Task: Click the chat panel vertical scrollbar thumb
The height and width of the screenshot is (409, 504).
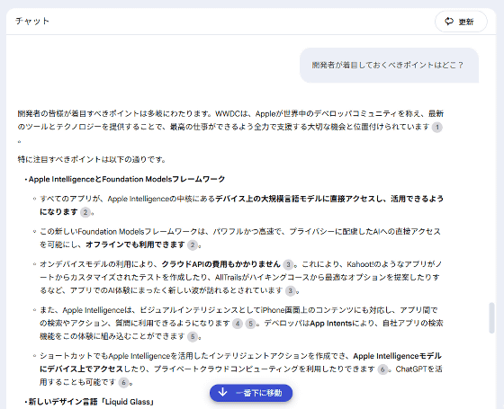Action: click(491, 318)
